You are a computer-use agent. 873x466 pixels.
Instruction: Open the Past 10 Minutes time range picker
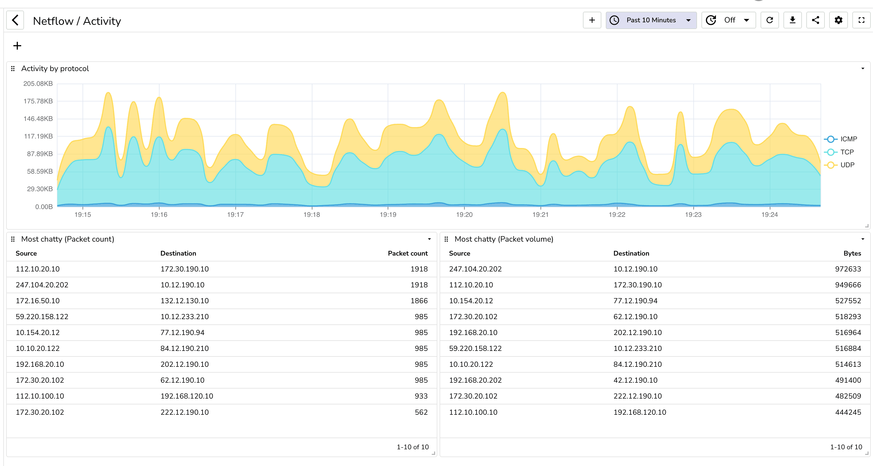[651, 20]
